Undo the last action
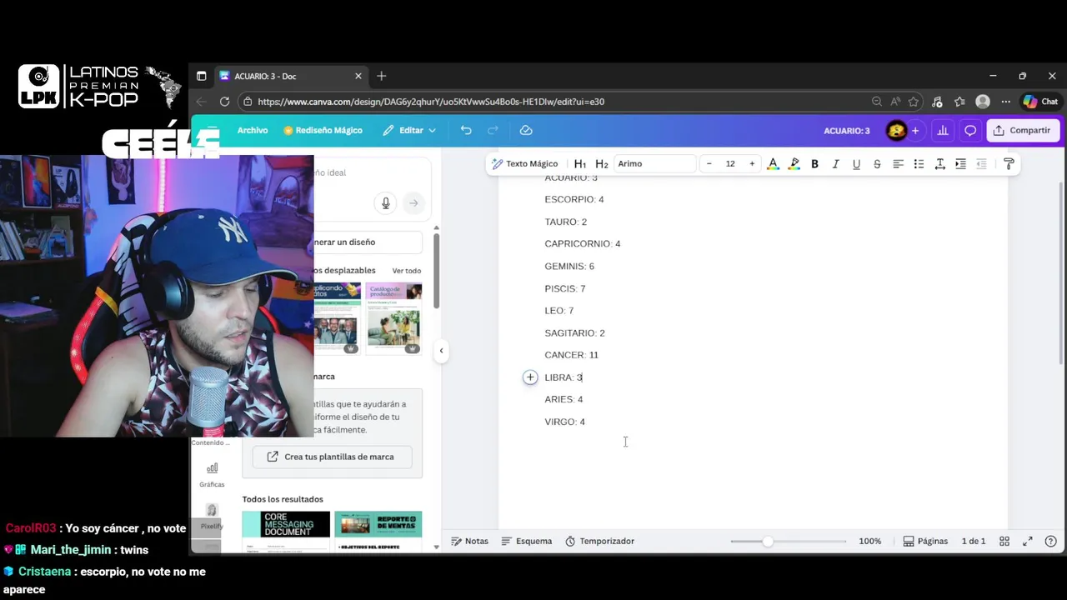The width and height of the screenshot is (1067, 600). click(466, 130)
